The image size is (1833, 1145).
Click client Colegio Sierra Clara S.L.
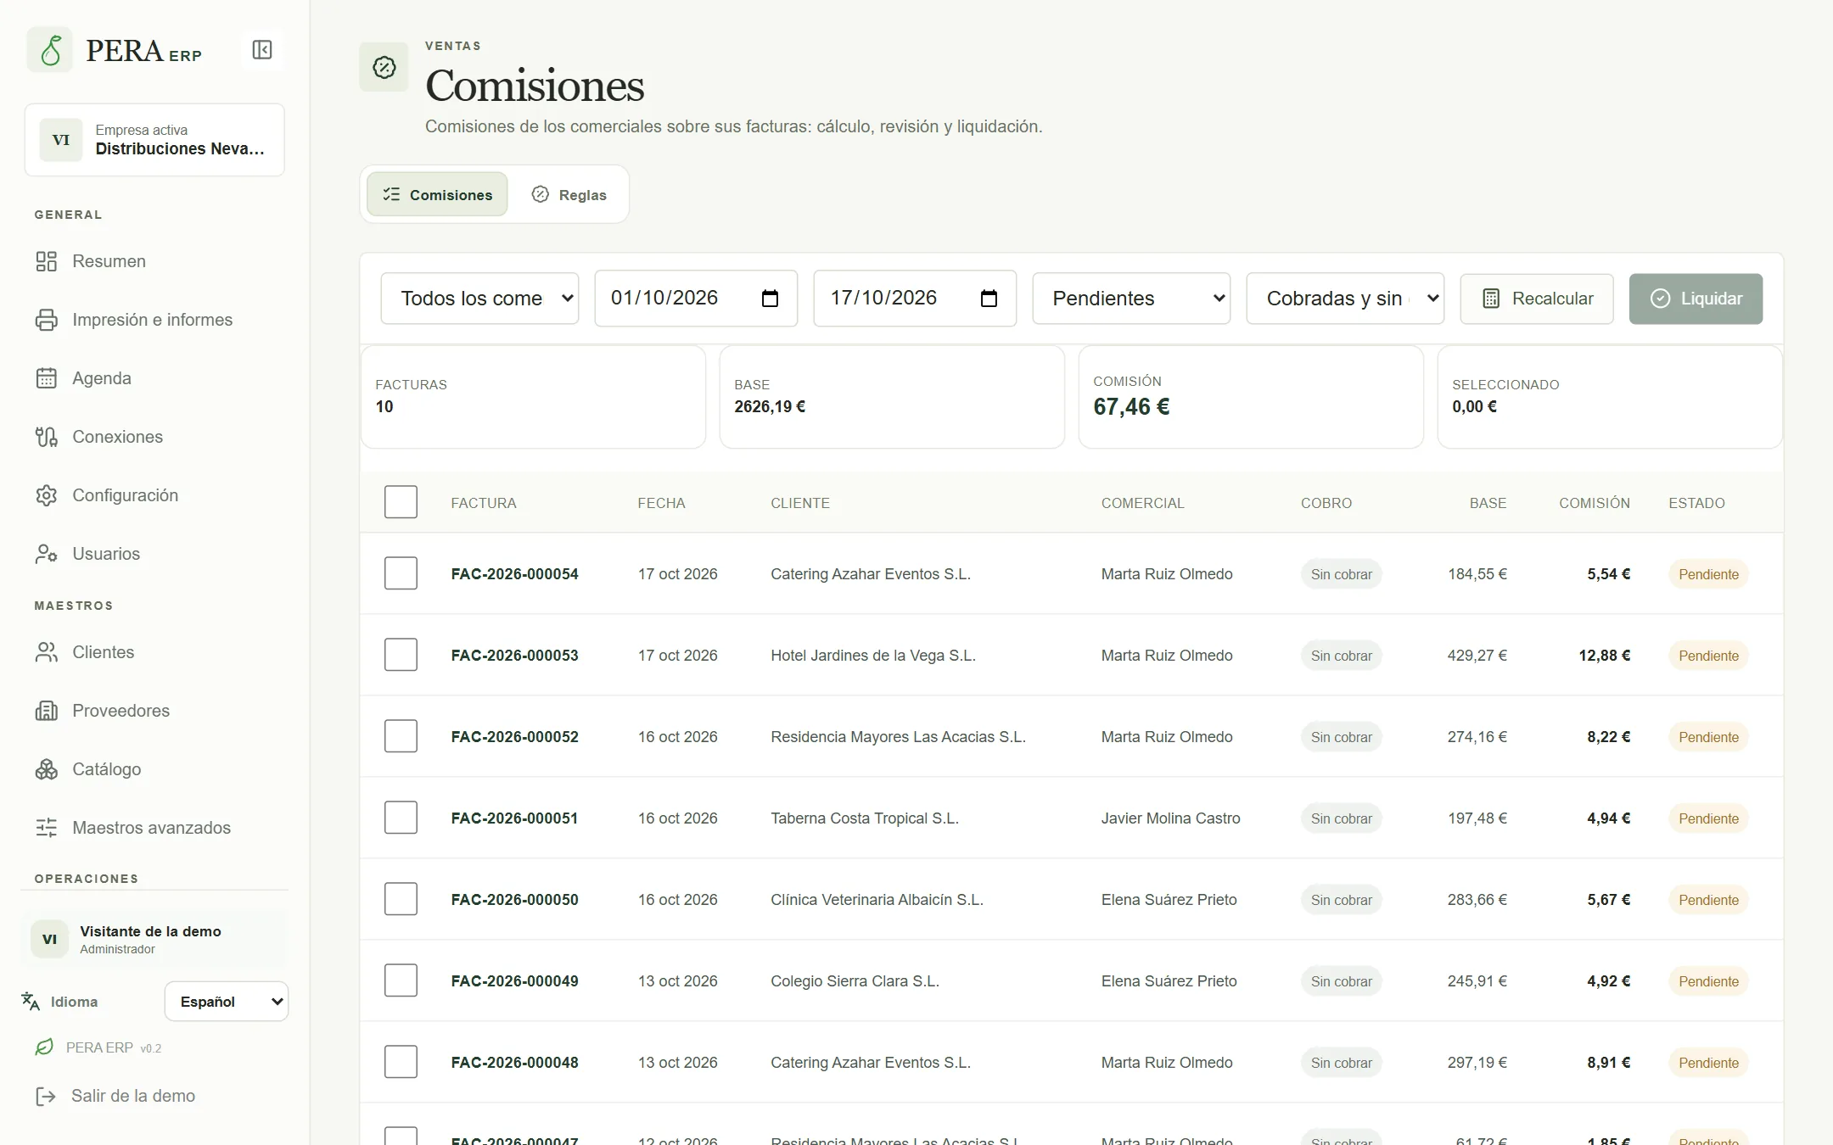click(855, 981)
